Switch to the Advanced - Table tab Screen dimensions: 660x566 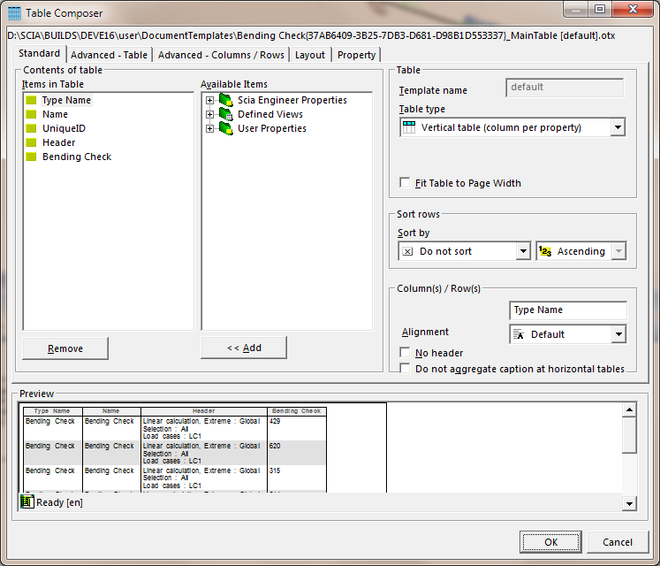click(x=109, y=55)
